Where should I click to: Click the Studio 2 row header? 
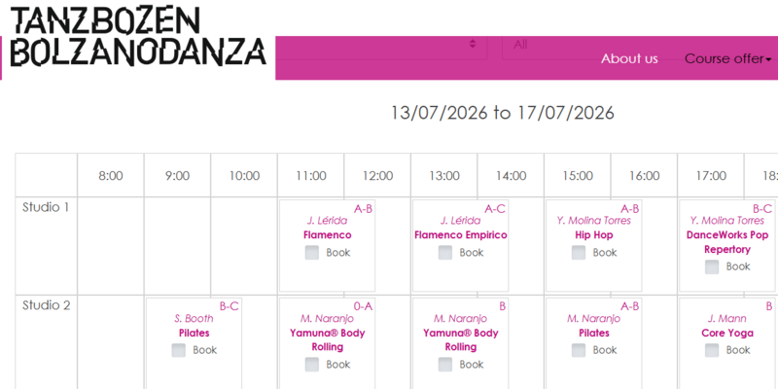click(x=47, y=305)
